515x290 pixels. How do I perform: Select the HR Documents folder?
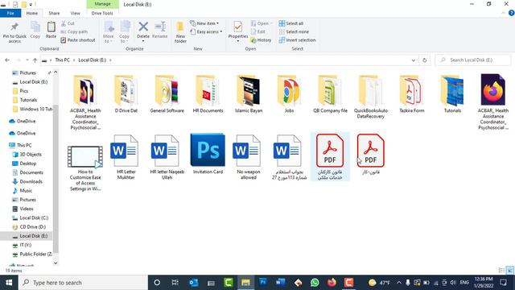pos(208,94)
